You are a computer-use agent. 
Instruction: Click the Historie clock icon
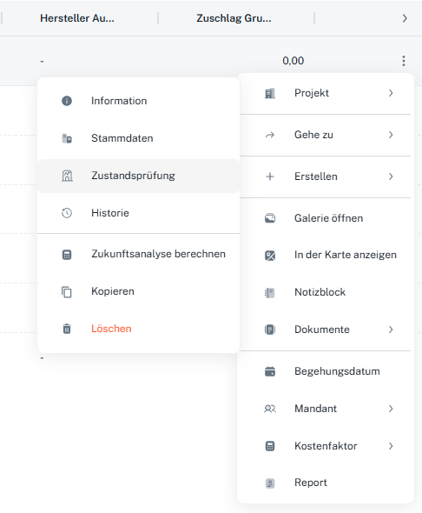67,213
